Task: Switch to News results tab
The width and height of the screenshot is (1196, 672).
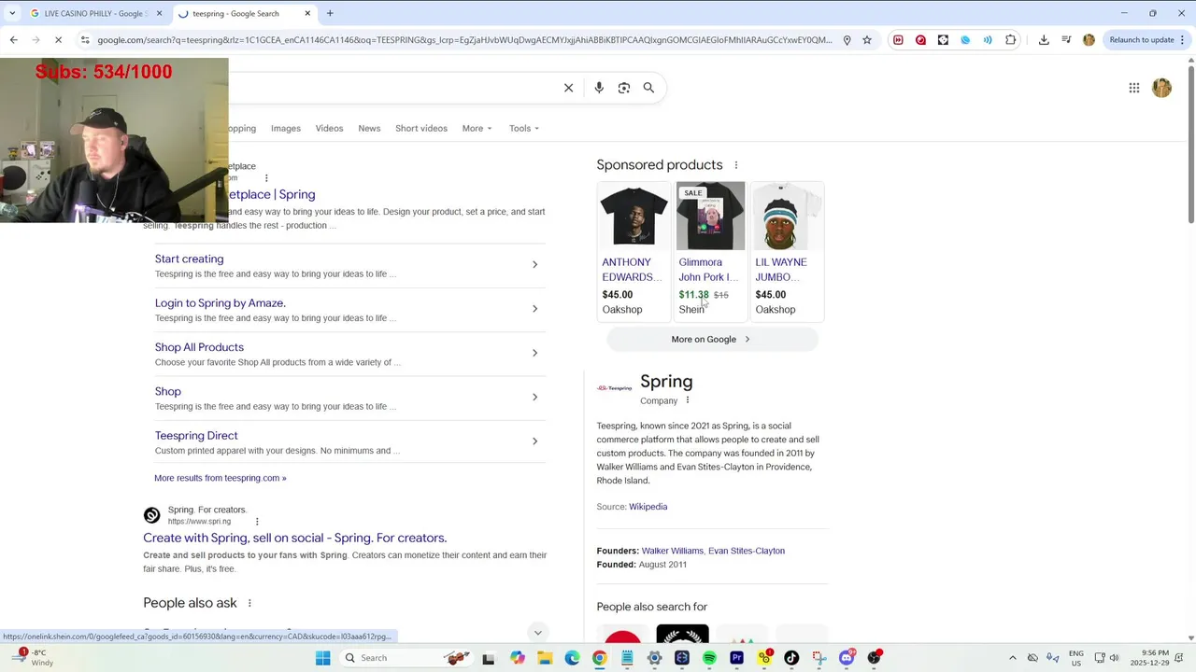Action: click(369, 128)
